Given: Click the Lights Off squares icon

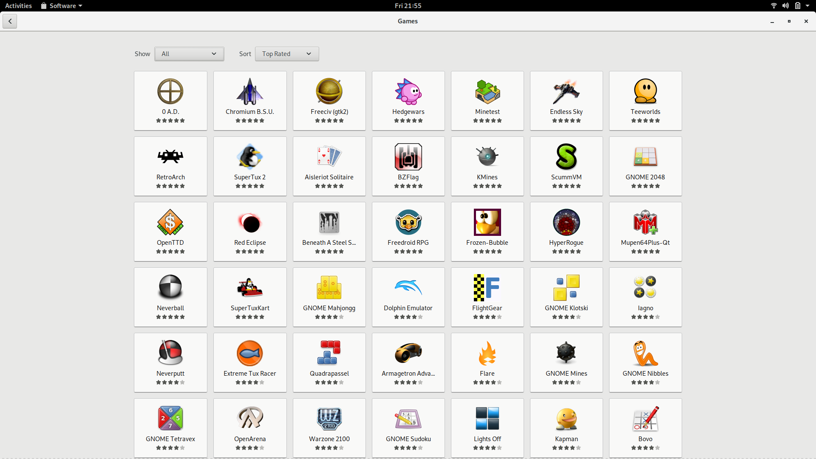Looking at the screenshot, I should tap(487, 419).
